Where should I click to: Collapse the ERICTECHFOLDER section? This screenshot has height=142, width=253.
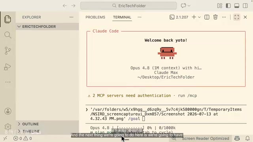coord(47,26)
